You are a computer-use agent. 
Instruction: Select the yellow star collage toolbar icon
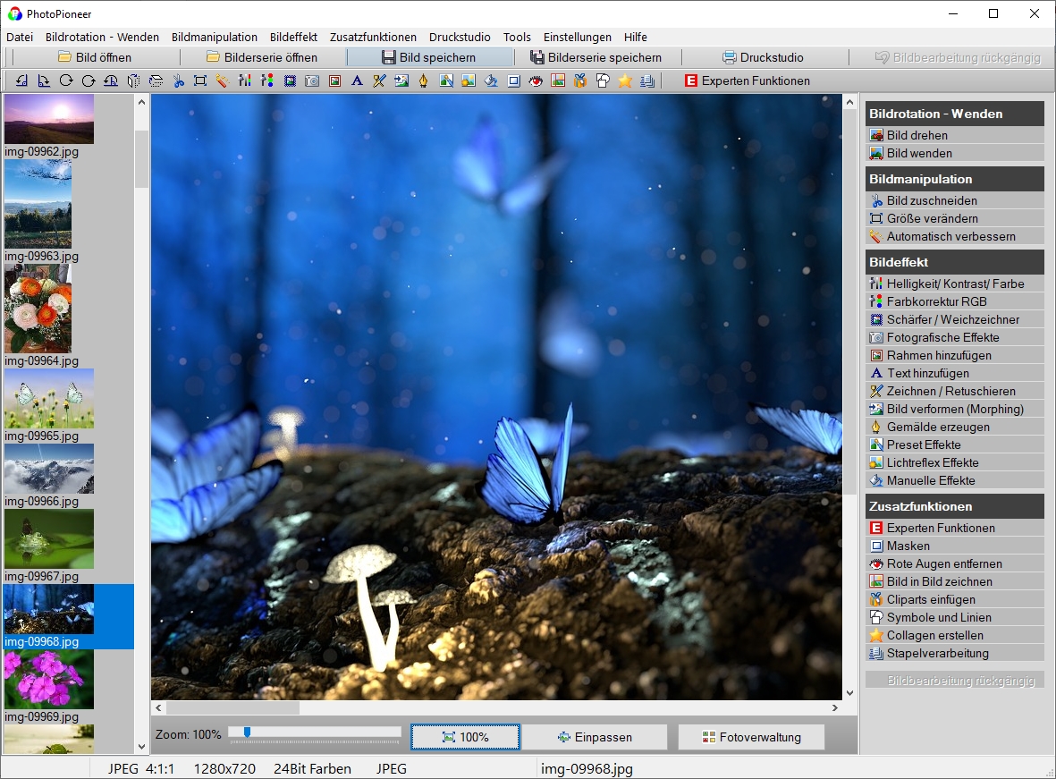click(625, 80)
